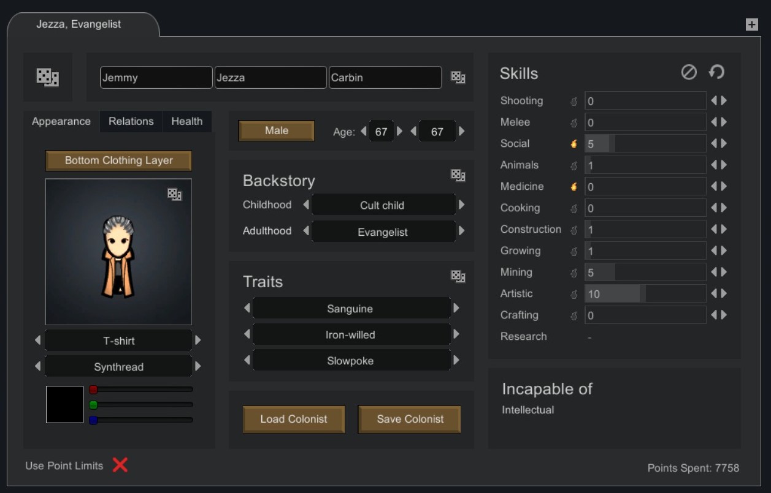Click the Save Colonist button
Viewport: 771px width, 493px height.
410,420
